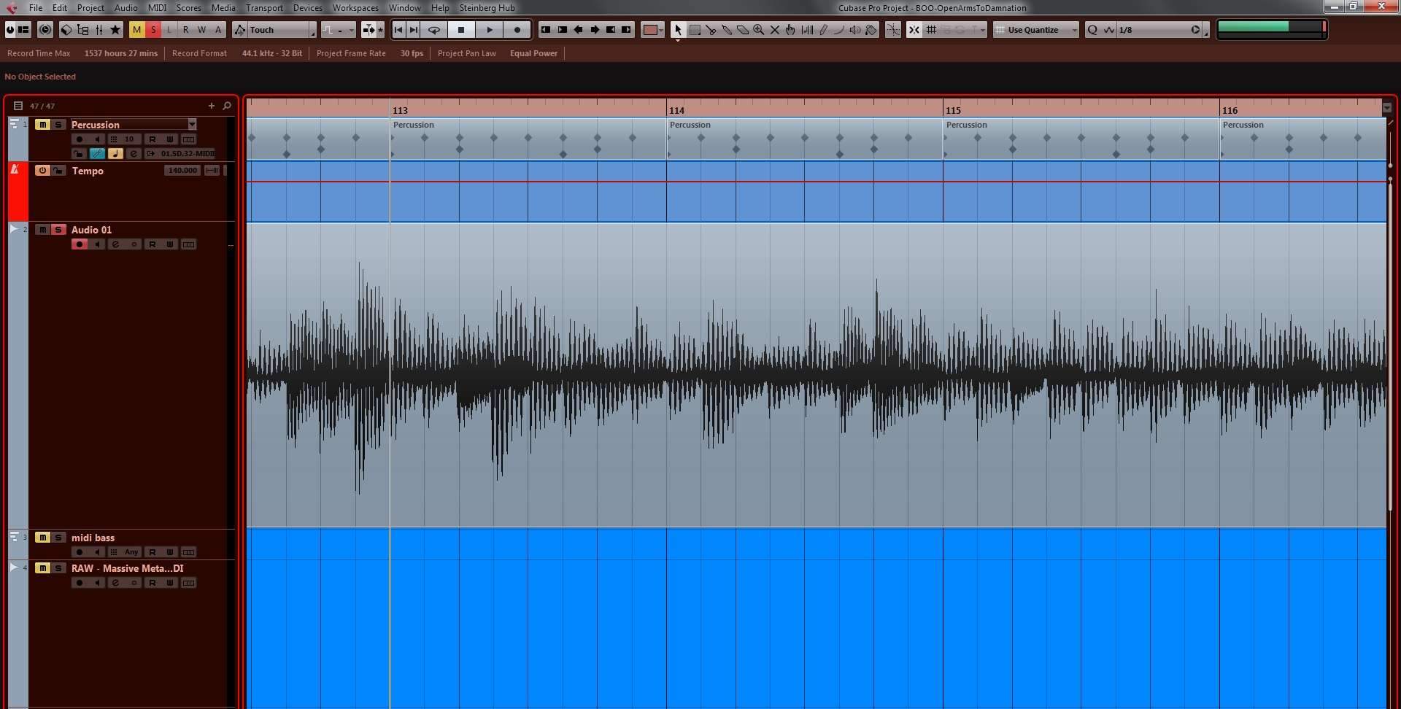Select the Glue tool
Screen dimensions: 1401x709
[727, 30]
